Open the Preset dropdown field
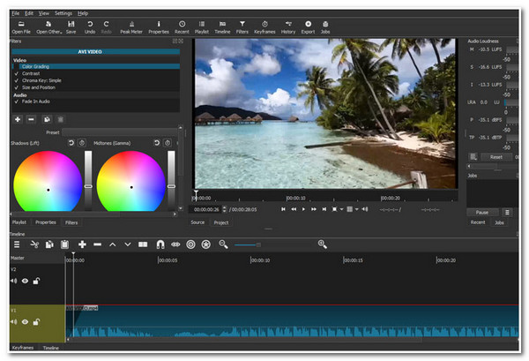The width and height of the screenshot is (529, 361). click(x=119, y=132)
